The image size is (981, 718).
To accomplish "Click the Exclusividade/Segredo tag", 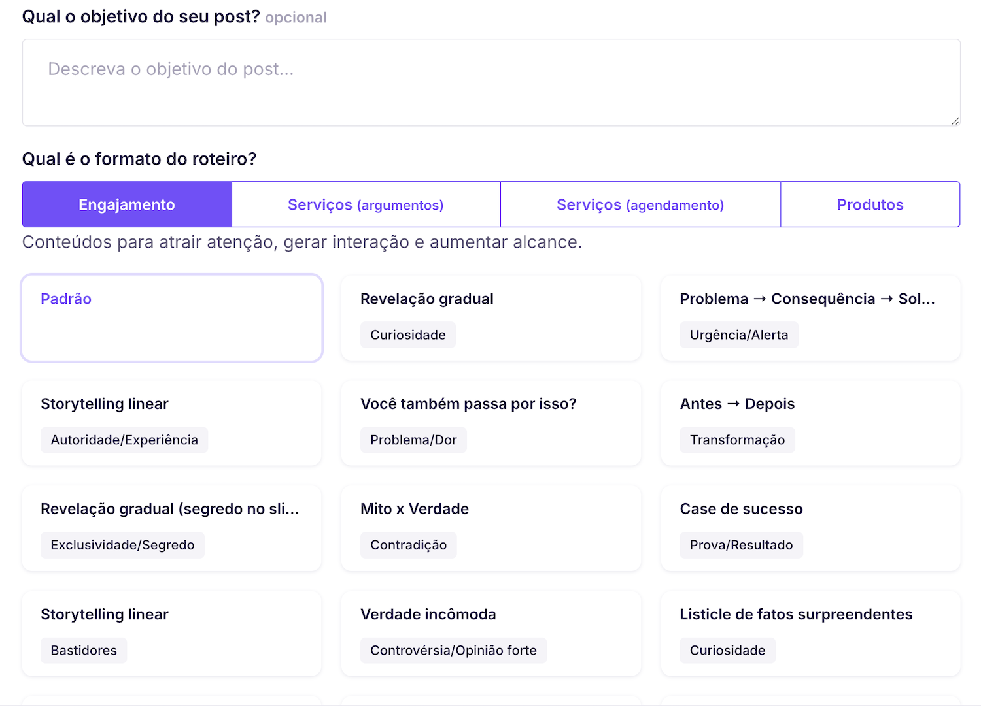I will (x=122, y=546).
